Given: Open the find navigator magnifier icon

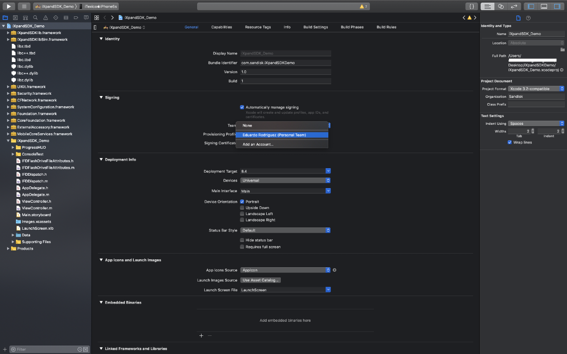Looking at the screenshot, I should [35, 18].
